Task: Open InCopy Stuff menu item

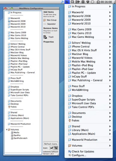Action: point(89,77)
